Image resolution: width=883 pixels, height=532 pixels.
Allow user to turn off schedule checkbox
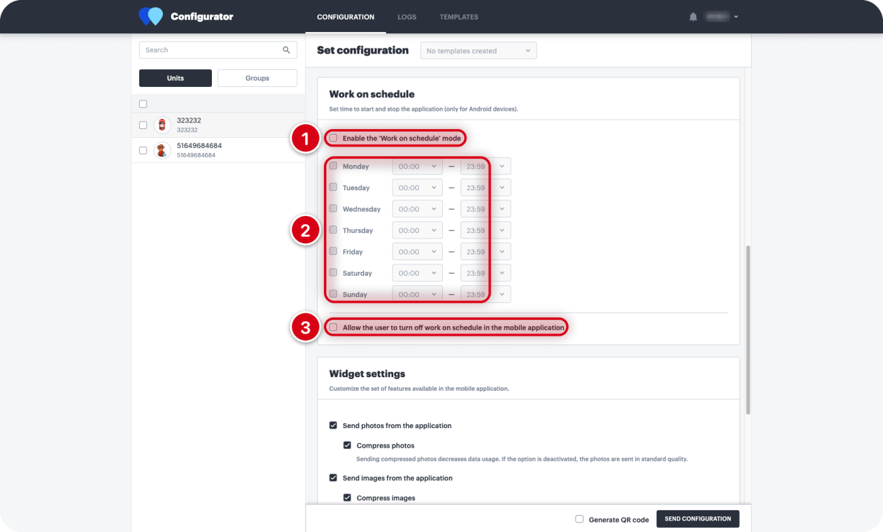(x=333, y=327)
